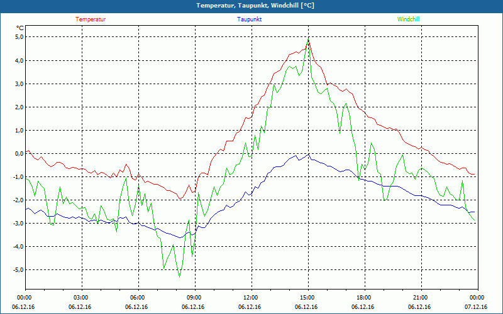Click the red Temperatur legend label

click(x=91, y=19)
